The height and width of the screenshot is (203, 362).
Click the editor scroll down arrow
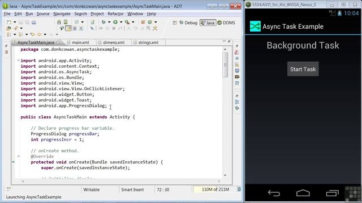click(x=225, y=175)
